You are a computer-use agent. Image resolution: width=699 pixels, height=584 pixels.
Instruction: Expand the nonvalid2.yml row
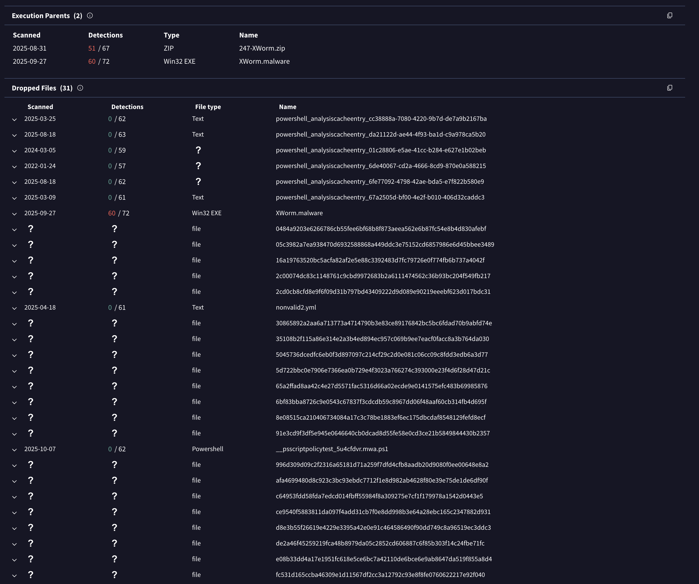14,308
